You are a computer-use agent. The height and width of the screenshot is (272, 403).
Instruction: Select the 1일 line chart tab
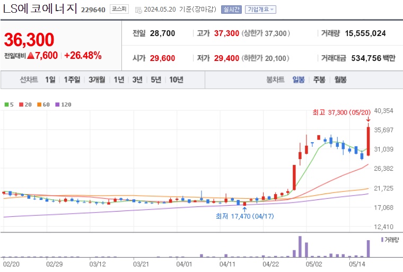pos(50,80)
